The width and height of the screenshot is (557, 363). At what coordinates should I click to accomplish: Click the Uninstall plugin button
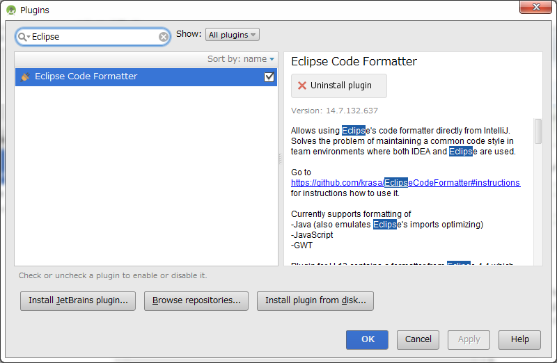pos(339,86)
